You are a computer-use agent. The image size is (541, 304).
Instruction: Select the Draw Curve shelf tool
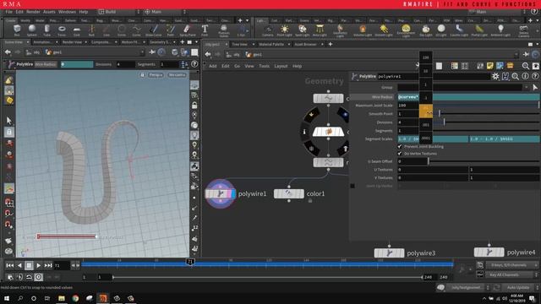tap(153, 30)
